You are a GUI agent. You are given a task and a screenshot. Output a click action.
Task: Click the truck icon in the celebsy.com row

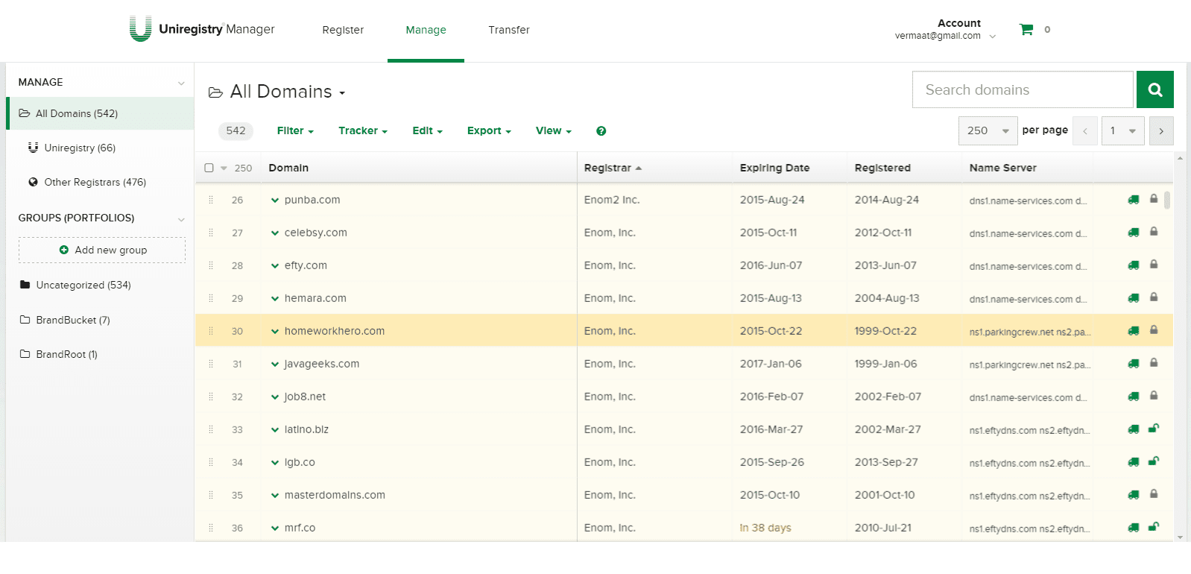[1133, 233]
